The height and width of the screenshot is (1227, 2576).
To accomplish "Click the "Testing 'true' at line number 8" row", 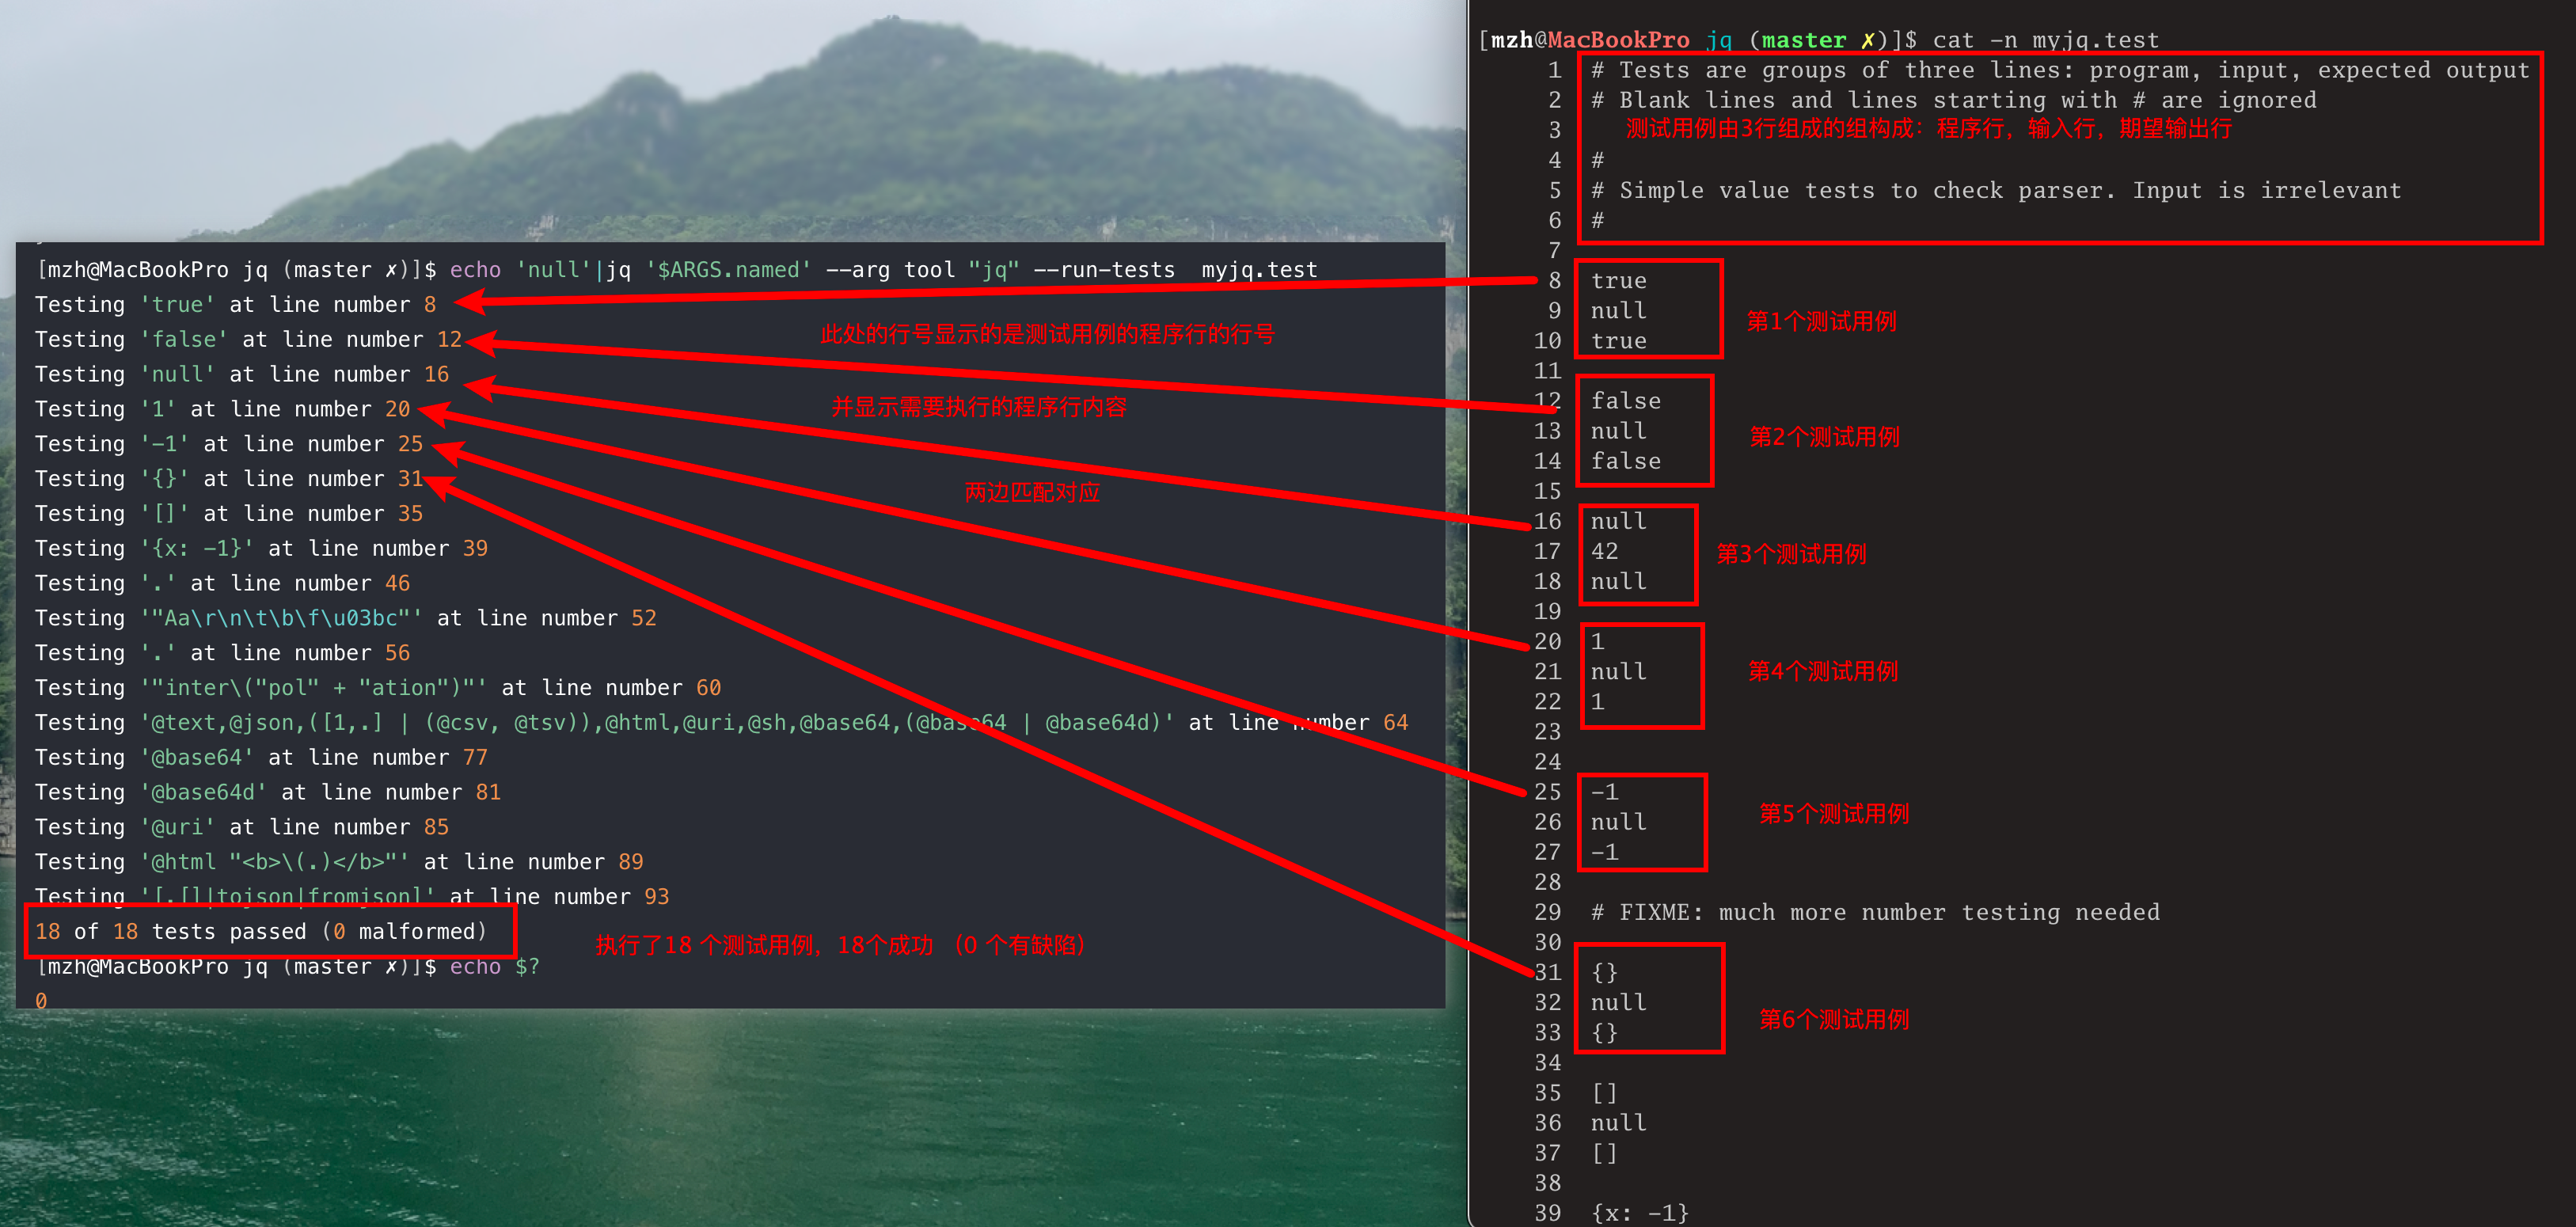I will click(x=235, y=305).
